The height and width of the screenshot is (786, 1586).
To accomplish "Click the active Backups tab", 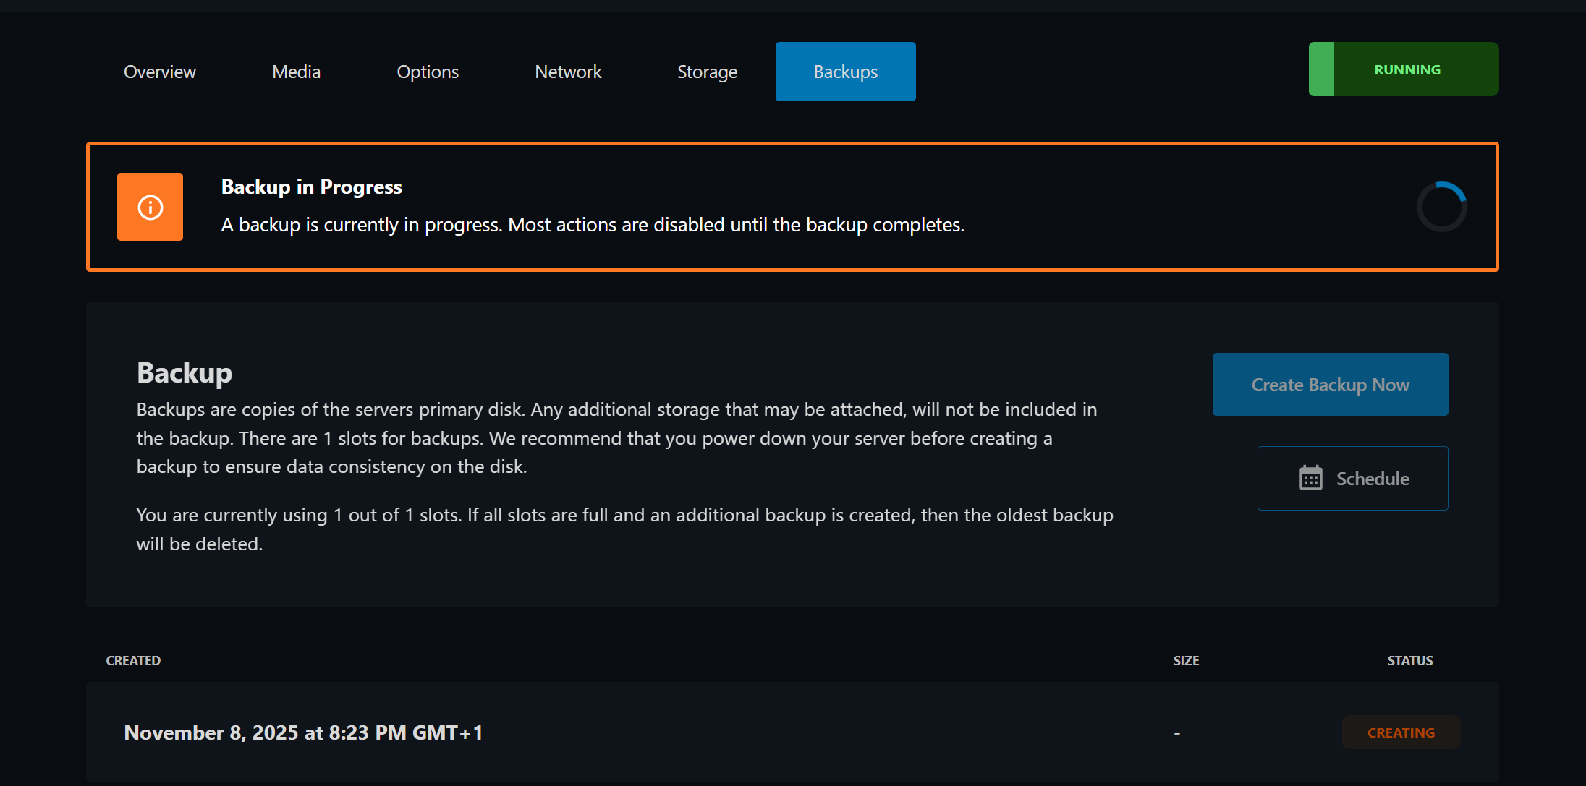I will click(x=845, y=72).
